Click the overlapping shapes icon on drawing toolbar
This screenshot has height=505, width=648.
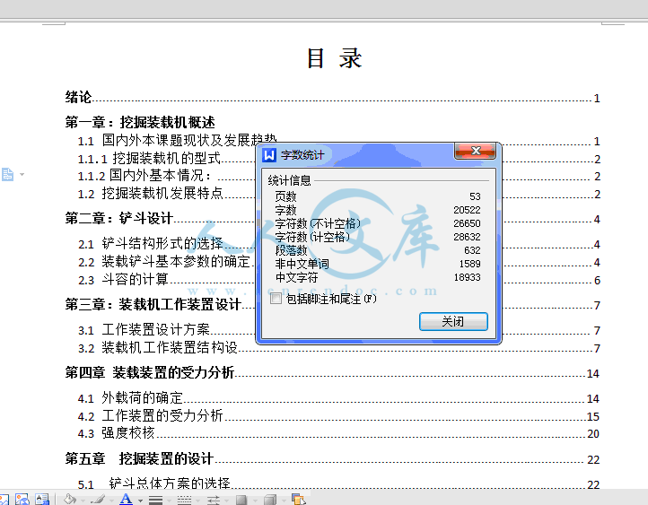point(298,500)
